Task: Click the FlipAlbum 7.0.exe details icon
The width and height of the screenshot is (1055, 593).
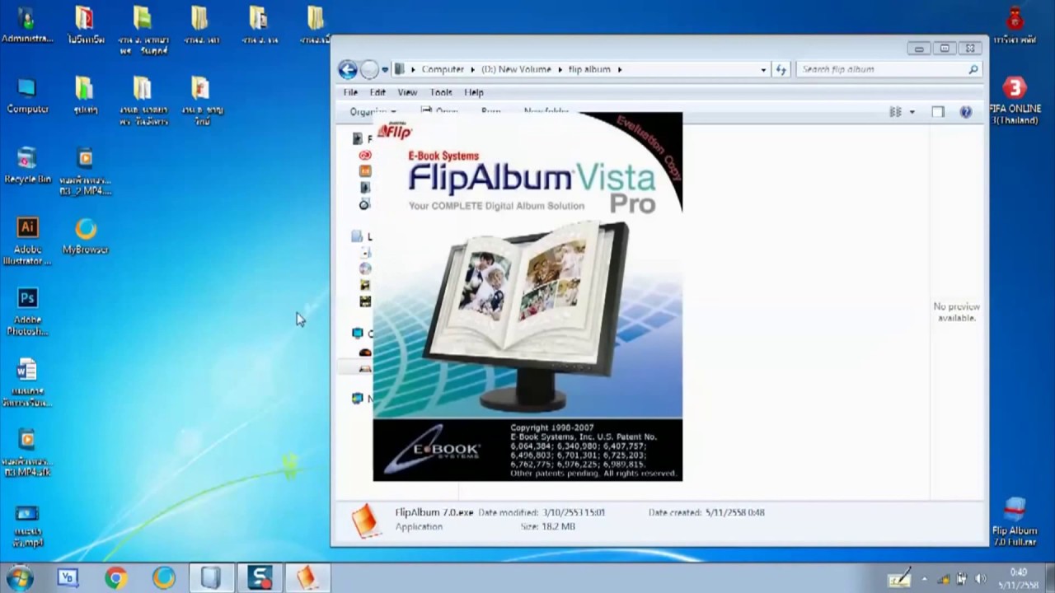Action: tap(365, 520)
